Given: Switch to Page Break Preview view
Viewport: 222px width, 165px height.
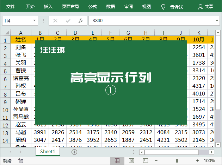Looking at the screenshot, I should [x=146, y=161].
